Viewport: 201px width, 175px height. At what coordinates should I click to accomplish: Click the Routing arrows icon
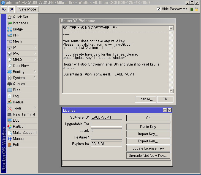point(9,72)
